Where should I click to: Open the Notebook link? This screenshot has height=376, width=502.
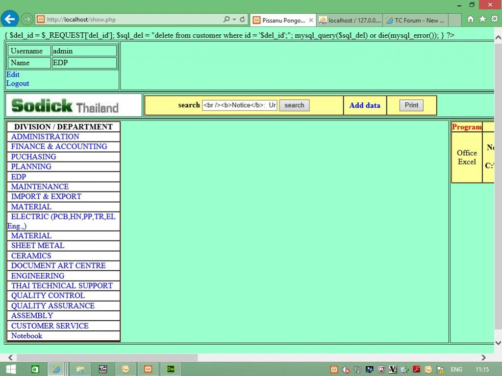pyautogui.click(x=26, y=336)
